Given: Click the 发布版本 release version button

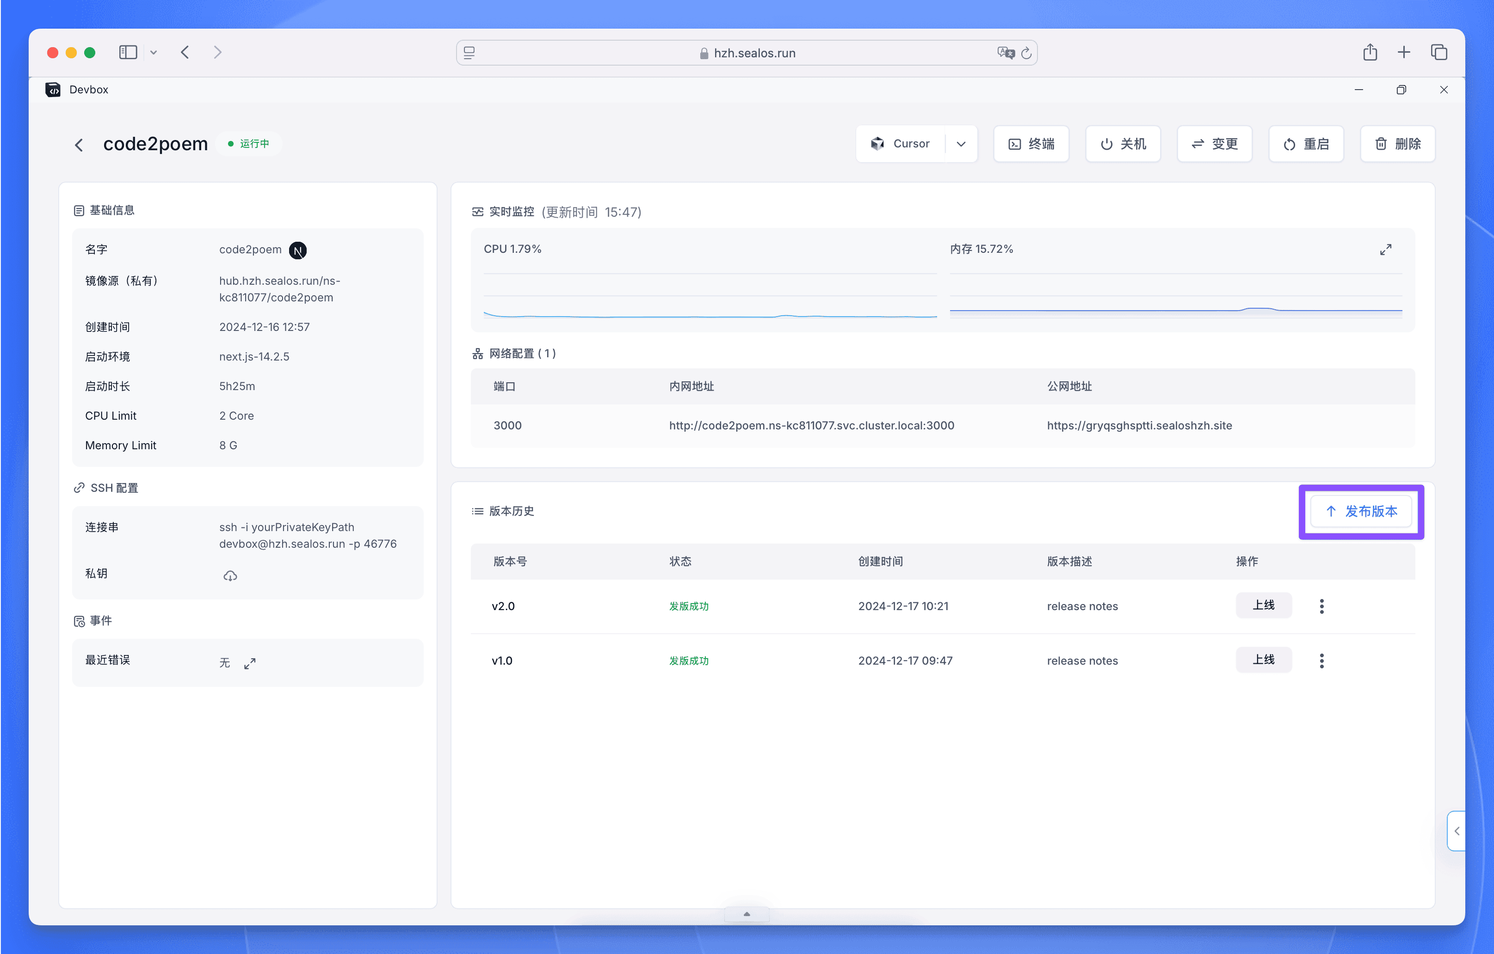Looking at the screenshot, I should pyautogui.click(x=1361, y=511).
